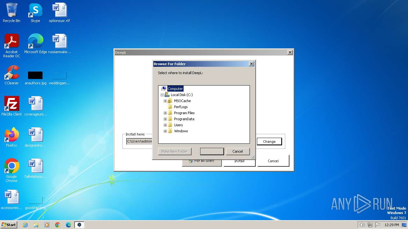Open the Action Center flag icon
Screen dimensions: 408x229
378,225
